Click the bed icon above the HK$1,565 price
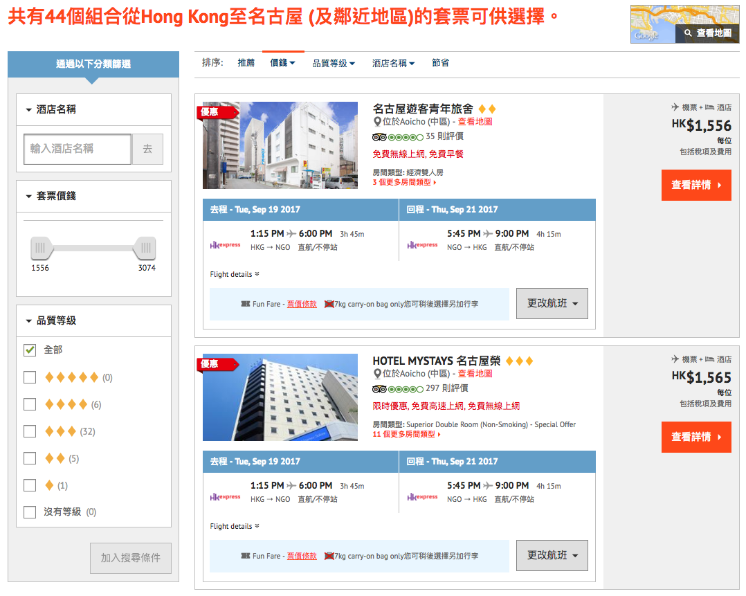The height and width of the screenshot is (596, 746). pyautogui.click(x=709, y=359)
